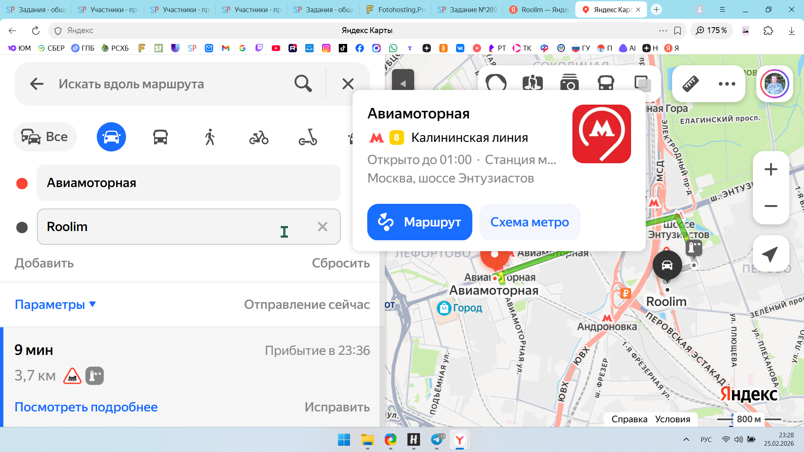Screen dimensions: 804x452
Task: Collapse the side panel with arrow
Action: 403,83
